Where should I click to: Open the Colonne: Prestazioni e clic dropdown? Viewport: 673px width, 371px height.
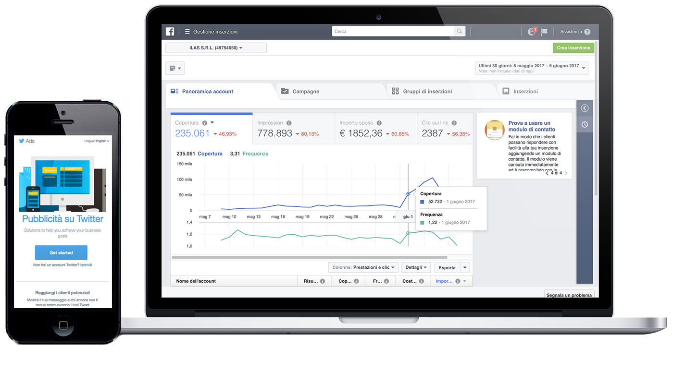(363, 267)
